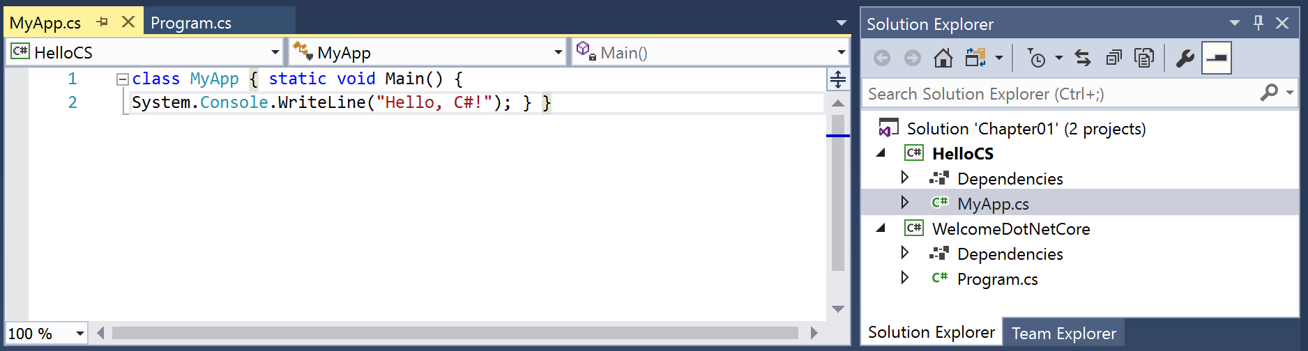Click the vertical scrollbar down arrow in editor
The width and height of the screenshot is (1308, 351).
click(x=838, y=309)
